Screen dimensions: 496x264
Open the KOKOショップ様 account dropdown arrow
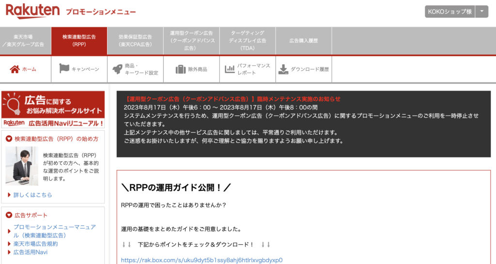click(x=482, y=11)
